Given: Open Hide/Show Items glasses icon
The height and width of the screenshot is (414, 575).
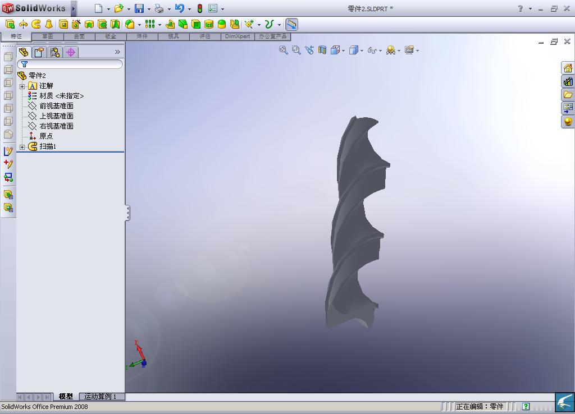Looking at the screenshot, I should [x=372, y=50].
